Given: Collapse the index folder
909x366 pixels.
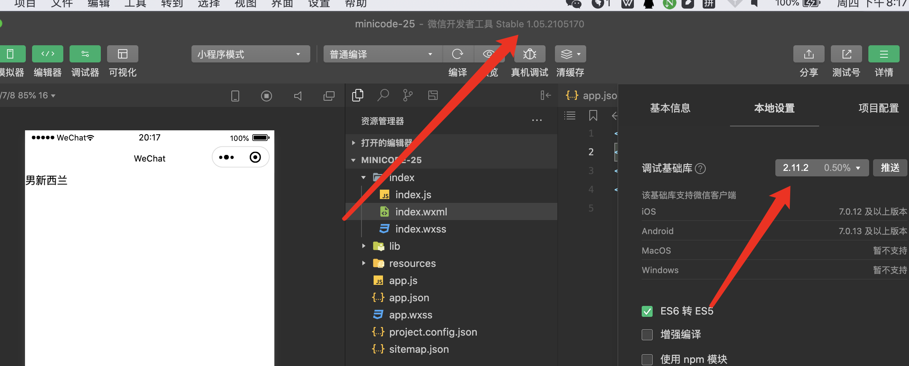Looking at the screenshot, I should tap(451, 178).
